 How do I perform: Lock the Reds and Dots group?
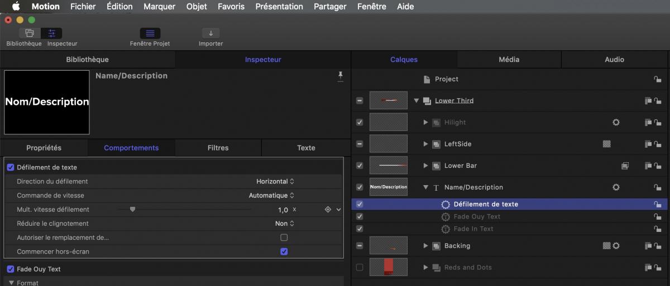click(x=658, y=268)
